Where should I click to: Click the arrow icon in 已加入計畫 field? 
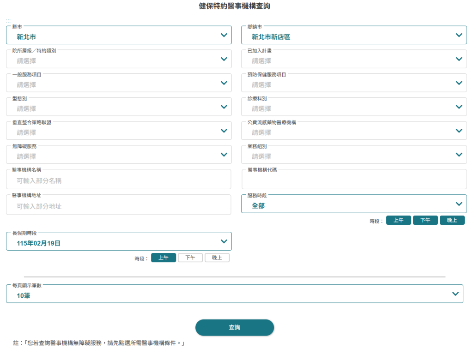(458, 59)
